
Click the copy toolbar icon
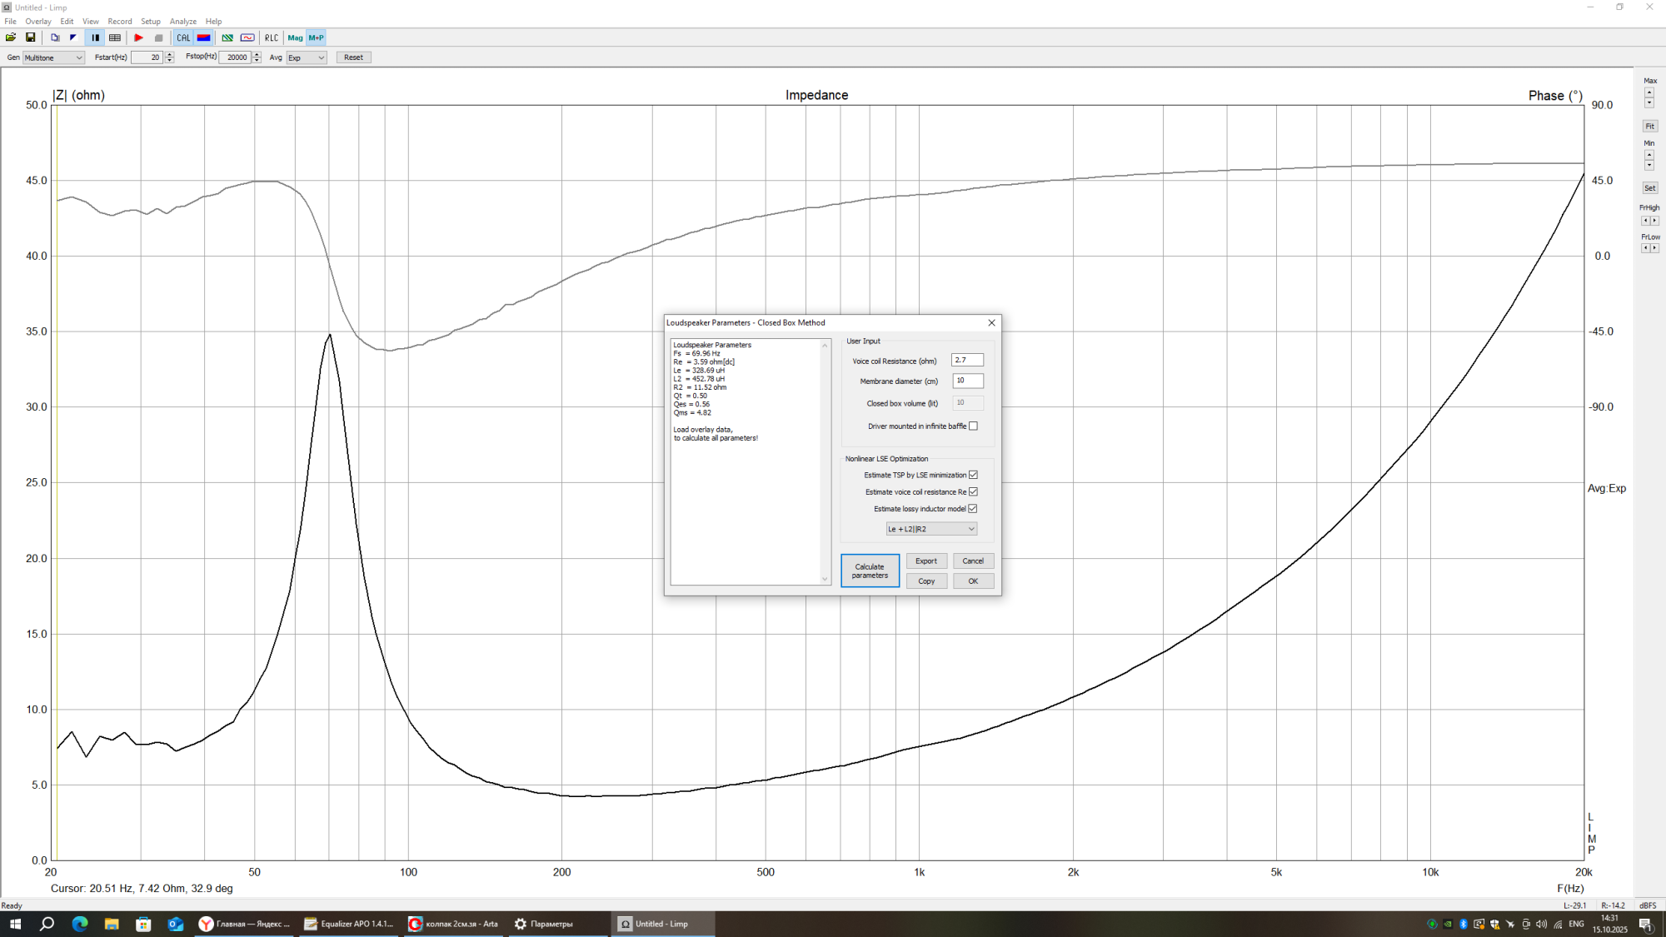[55, 37]
